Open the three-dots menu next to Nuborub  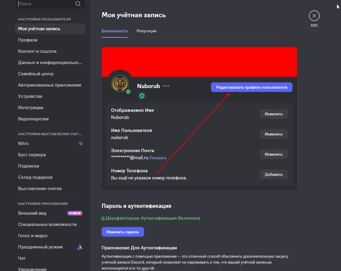click(x=166, y=86)
